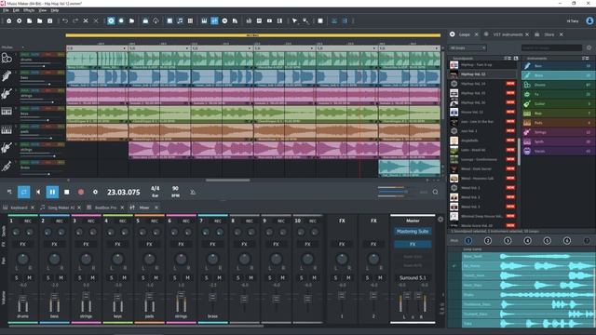Toggle the Instruments list view icon
This screenshot has width=596, height=335.
tap(586, 58)
